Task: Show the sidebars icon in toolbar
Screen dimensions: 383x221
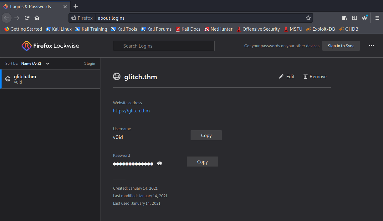Action: tap(355, 18)
